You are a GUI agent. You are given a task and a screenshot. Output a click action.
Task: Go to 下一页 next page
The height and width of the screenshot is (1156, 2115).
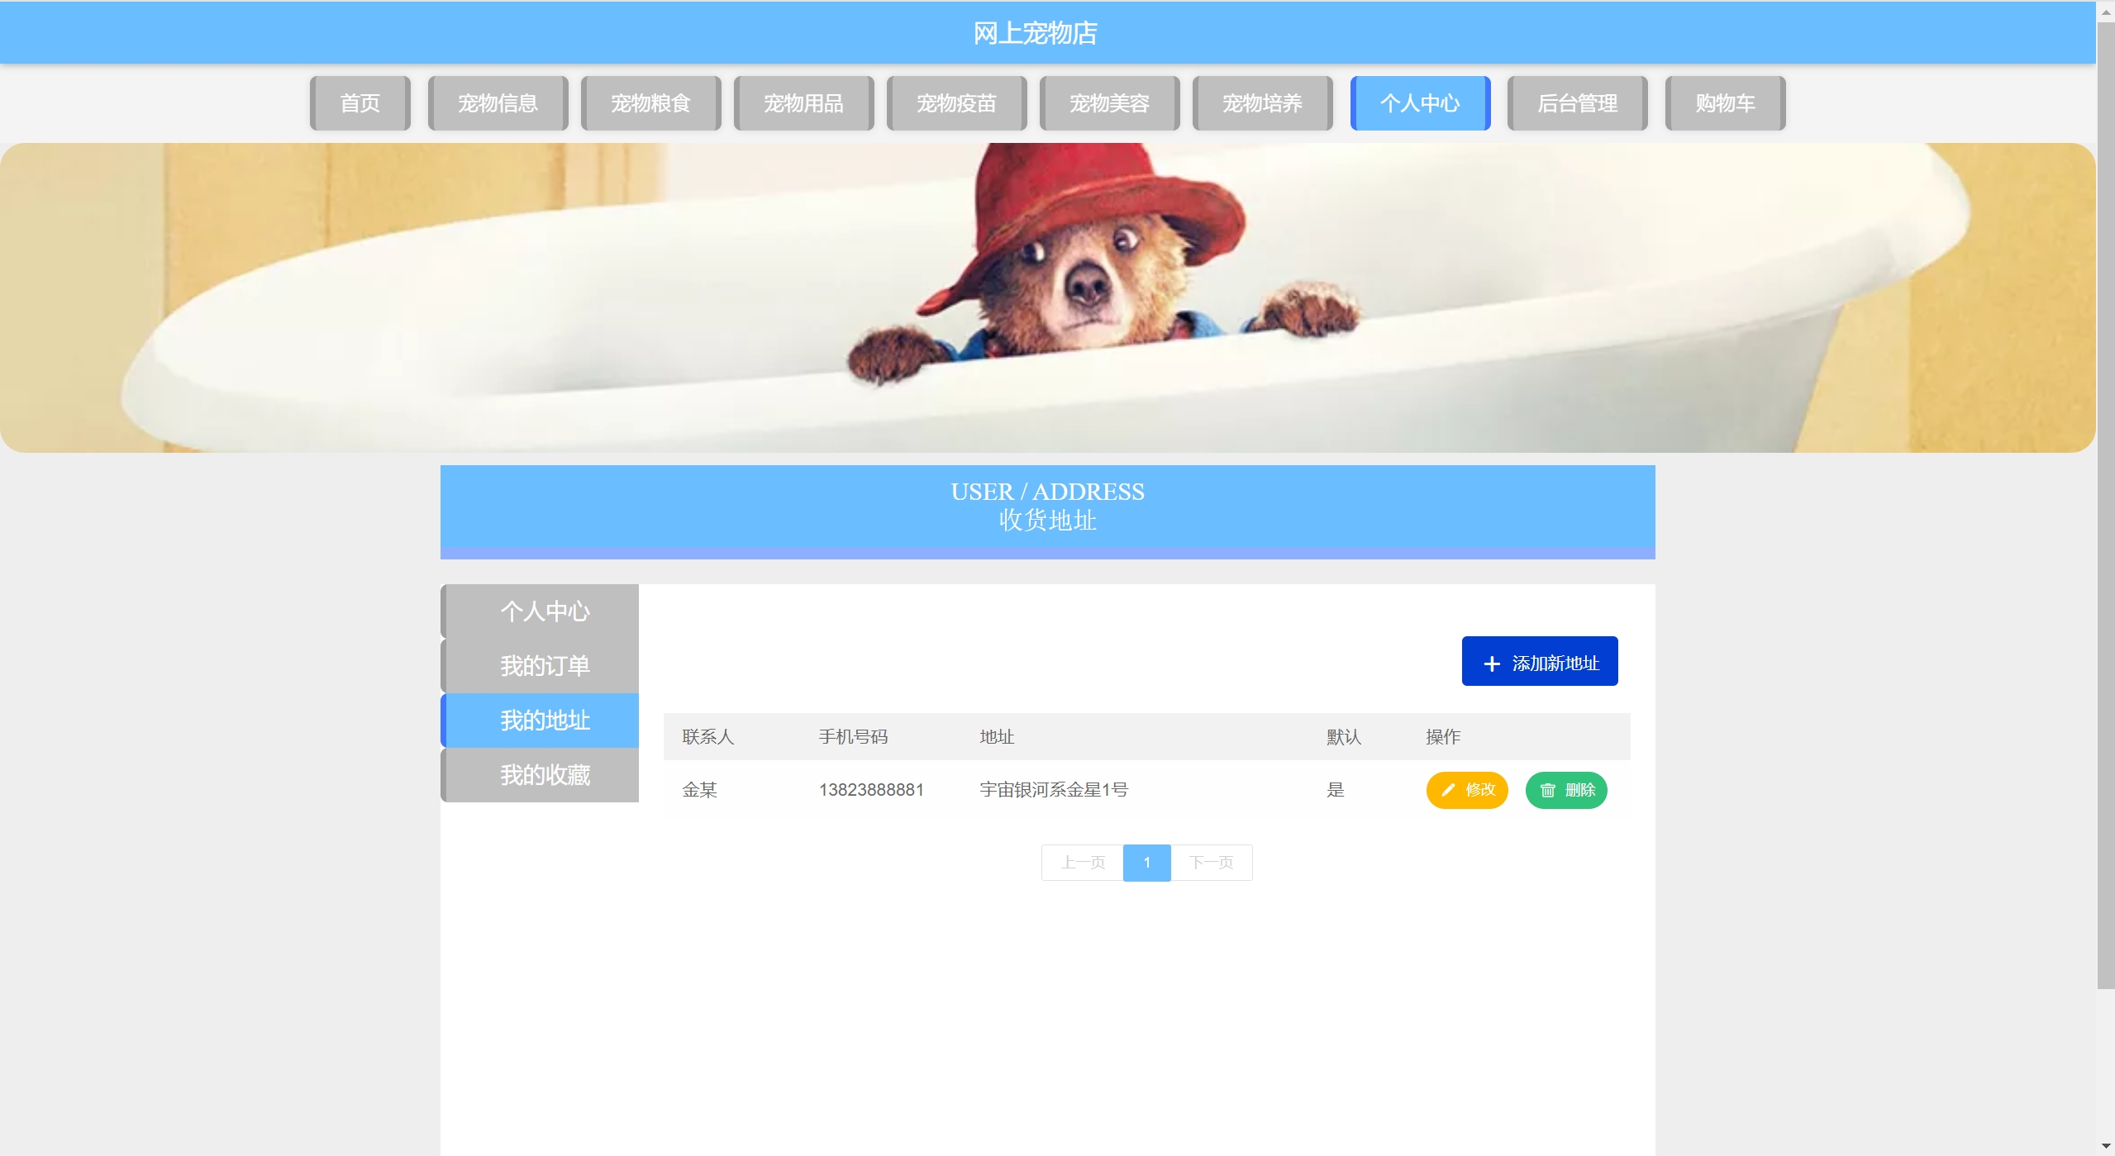coord(1211,863)
